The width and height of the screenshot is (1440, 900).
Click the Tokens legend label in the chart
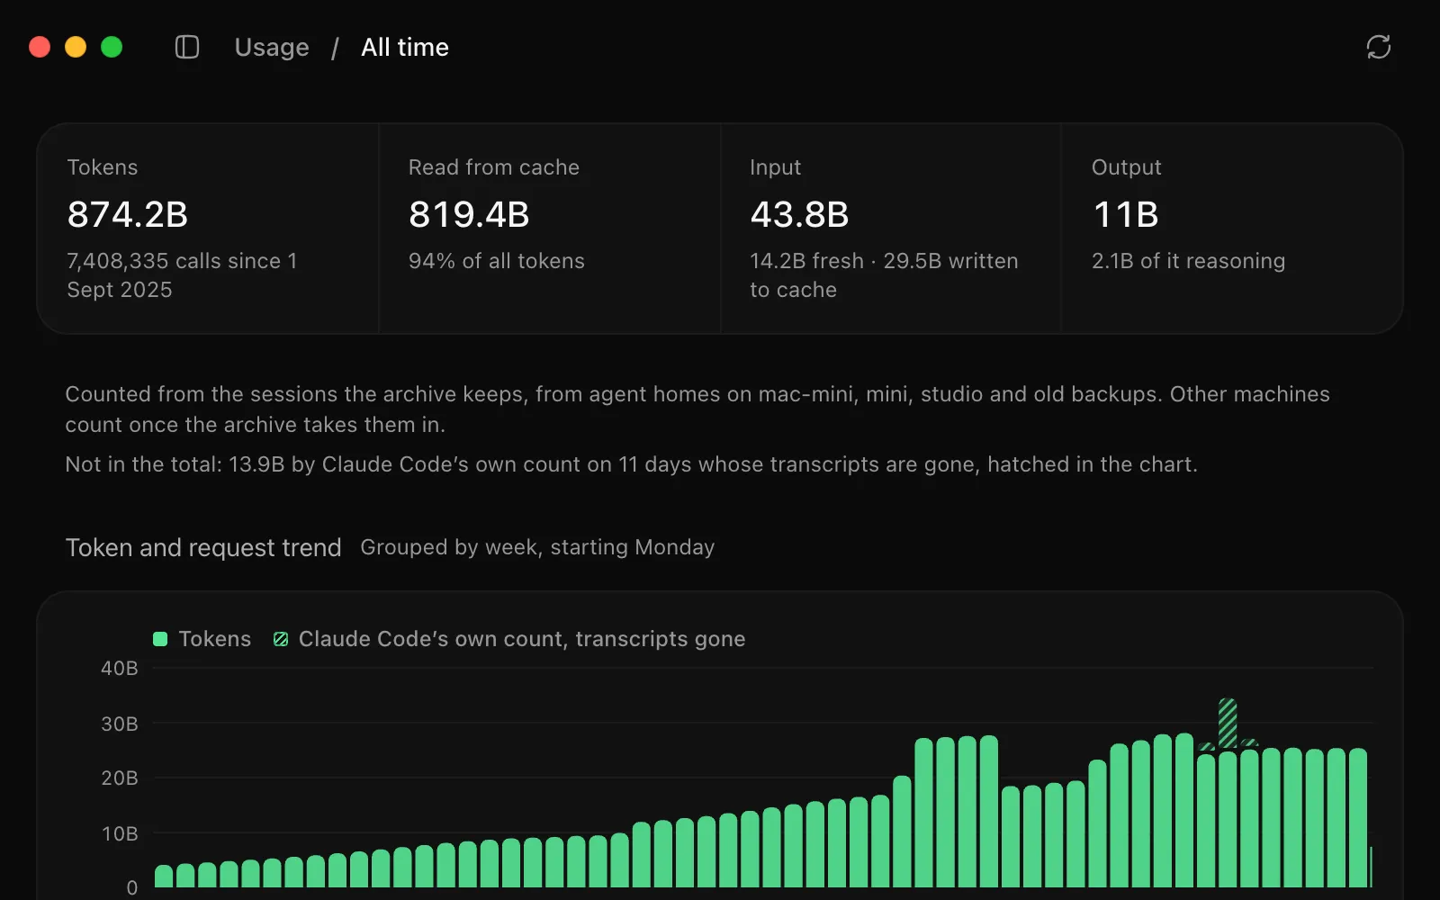pyautogui.click(x=215, y=639)
